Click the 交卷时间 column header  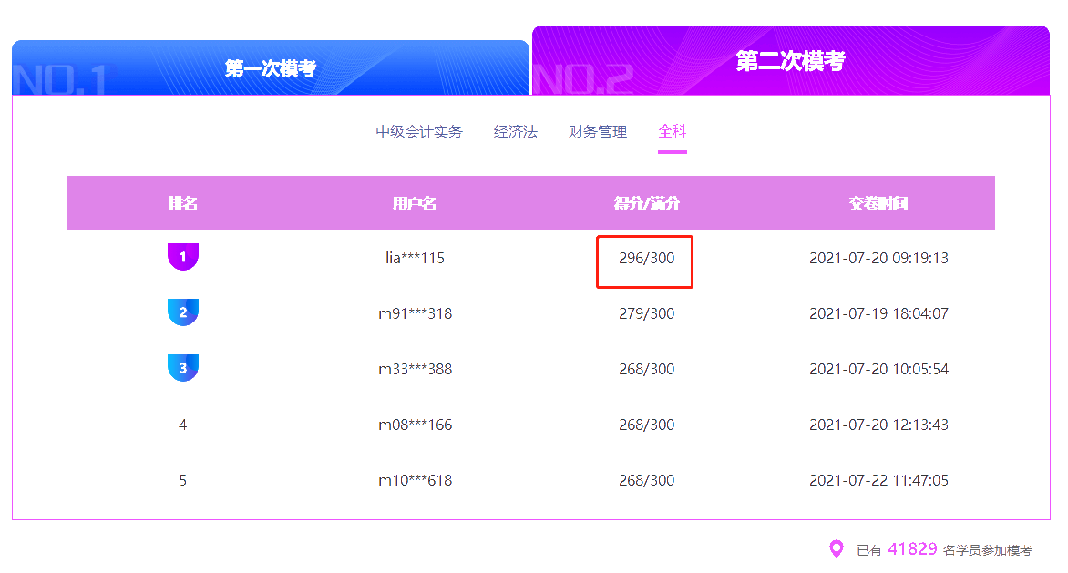pyautogui.click(x=878, y=203)
